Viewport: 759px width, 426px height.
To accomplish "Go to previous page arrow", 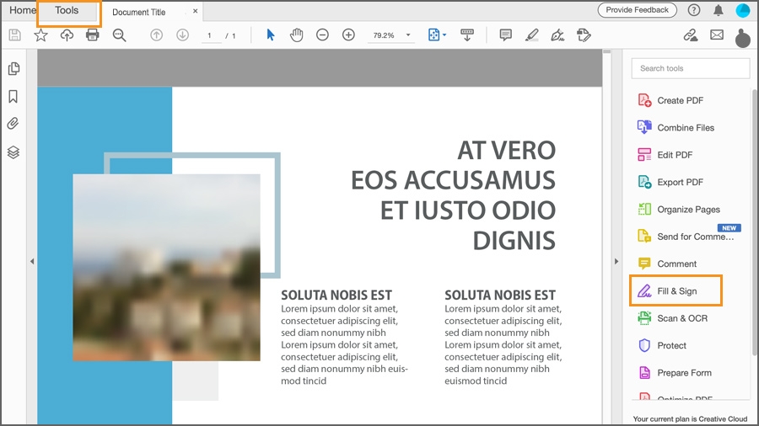I will pyautogui.click(x=156, y=35).
